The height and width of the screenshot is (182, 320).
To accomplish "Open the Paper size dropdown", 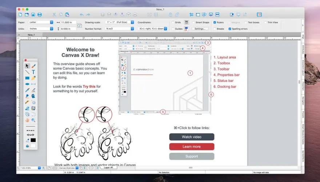I will pos(41,22).
